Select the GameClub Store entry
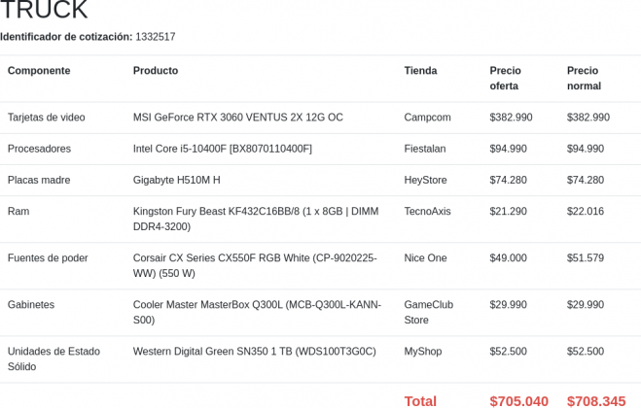The height and width of the screenshot is (408, 641). click(x=428, y=312)
